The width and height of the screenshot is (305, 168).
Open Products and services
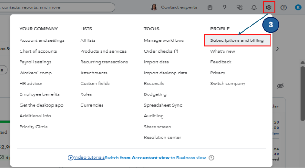point(103,51)
